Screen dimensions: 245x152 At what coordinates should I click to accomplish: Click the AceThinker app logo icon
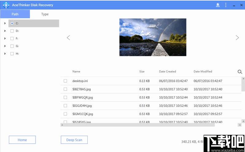(6, 5)
